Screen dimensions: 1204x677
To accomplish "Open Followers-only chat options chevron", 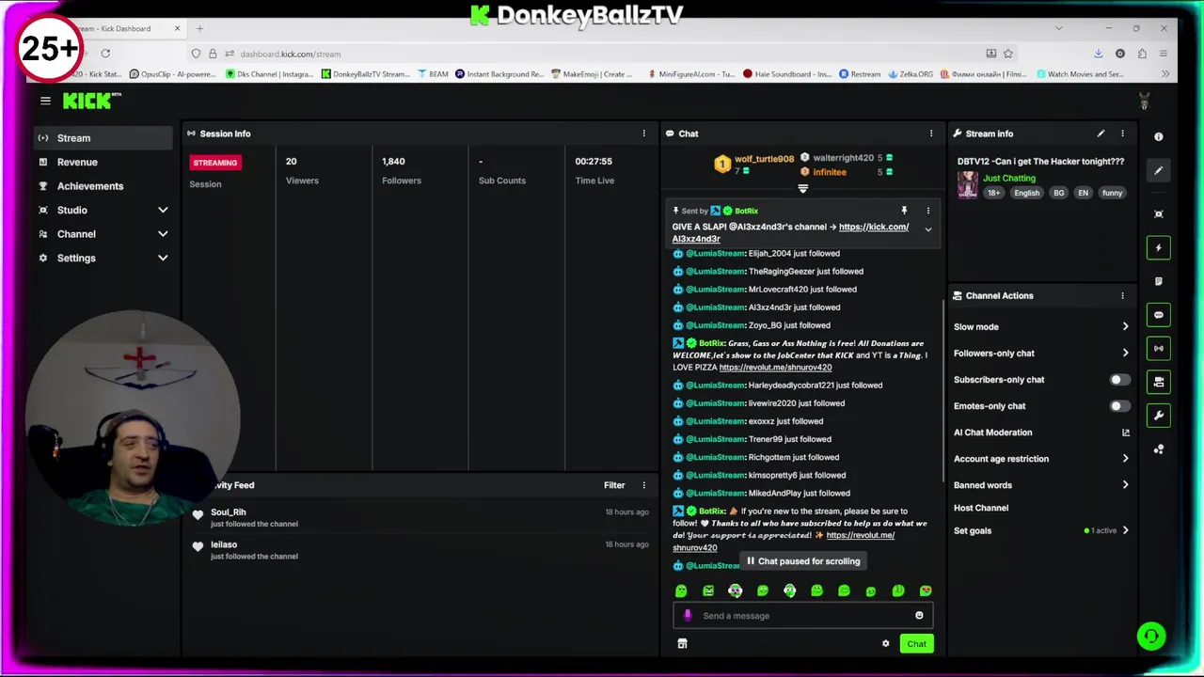I will 1125,354.
